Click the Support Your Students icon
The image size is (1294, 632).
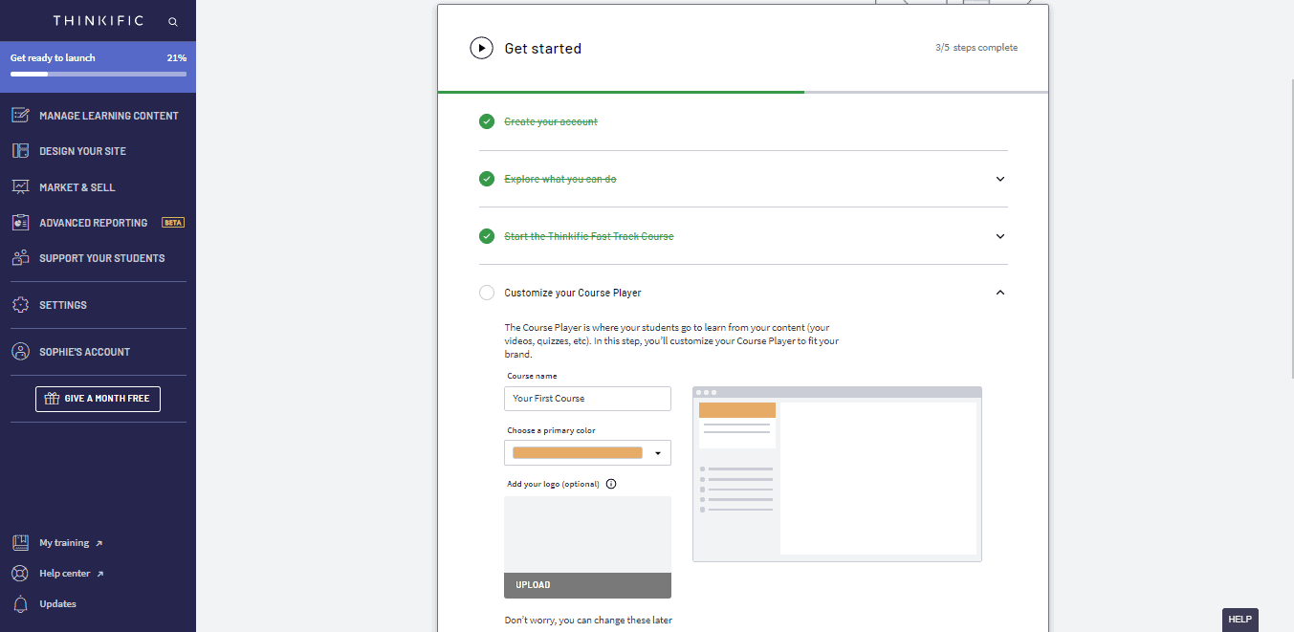20,258
